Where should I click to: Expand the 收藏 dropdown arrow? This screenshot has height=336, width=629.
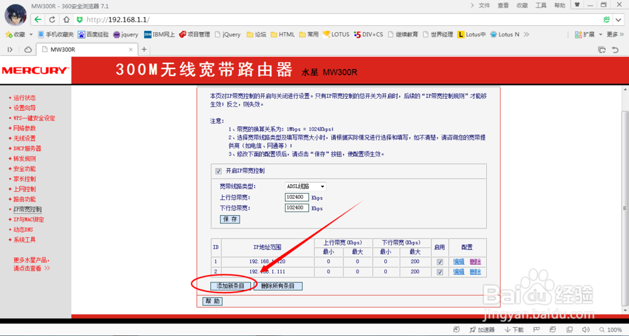31,35
